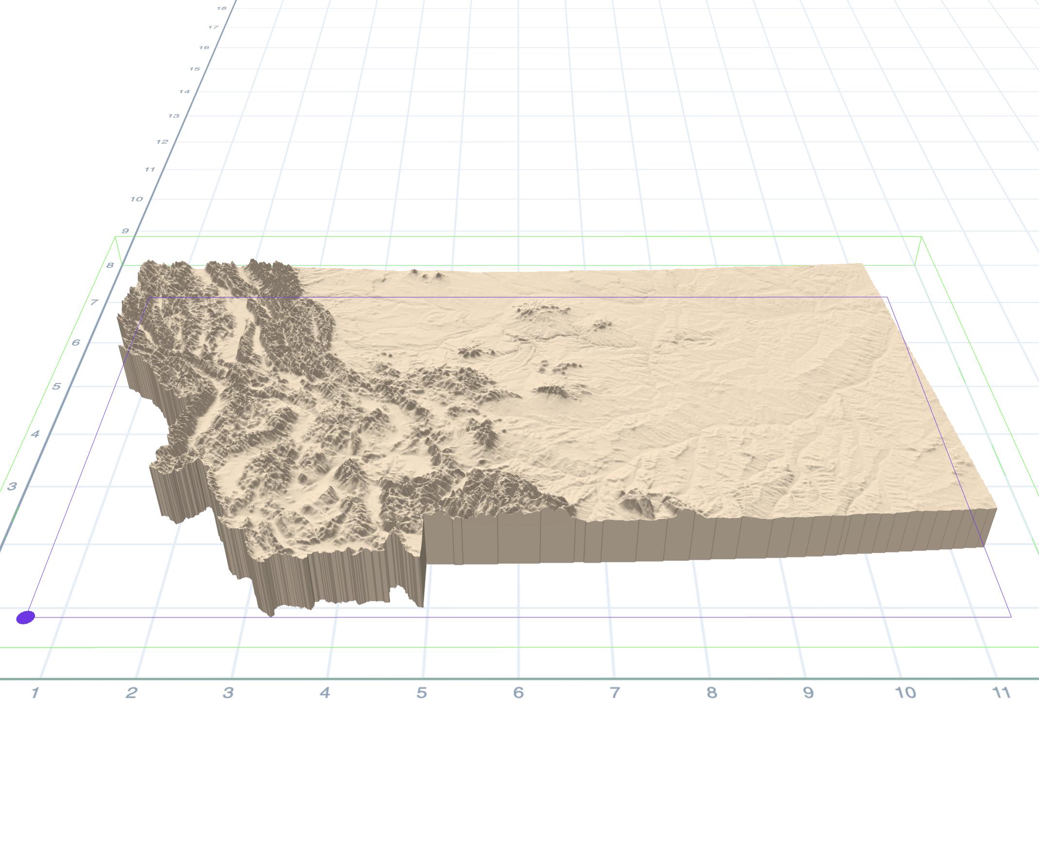This screenshot has width=1039, height=866.
Task: Click axis label "17"
Action: 213,27
